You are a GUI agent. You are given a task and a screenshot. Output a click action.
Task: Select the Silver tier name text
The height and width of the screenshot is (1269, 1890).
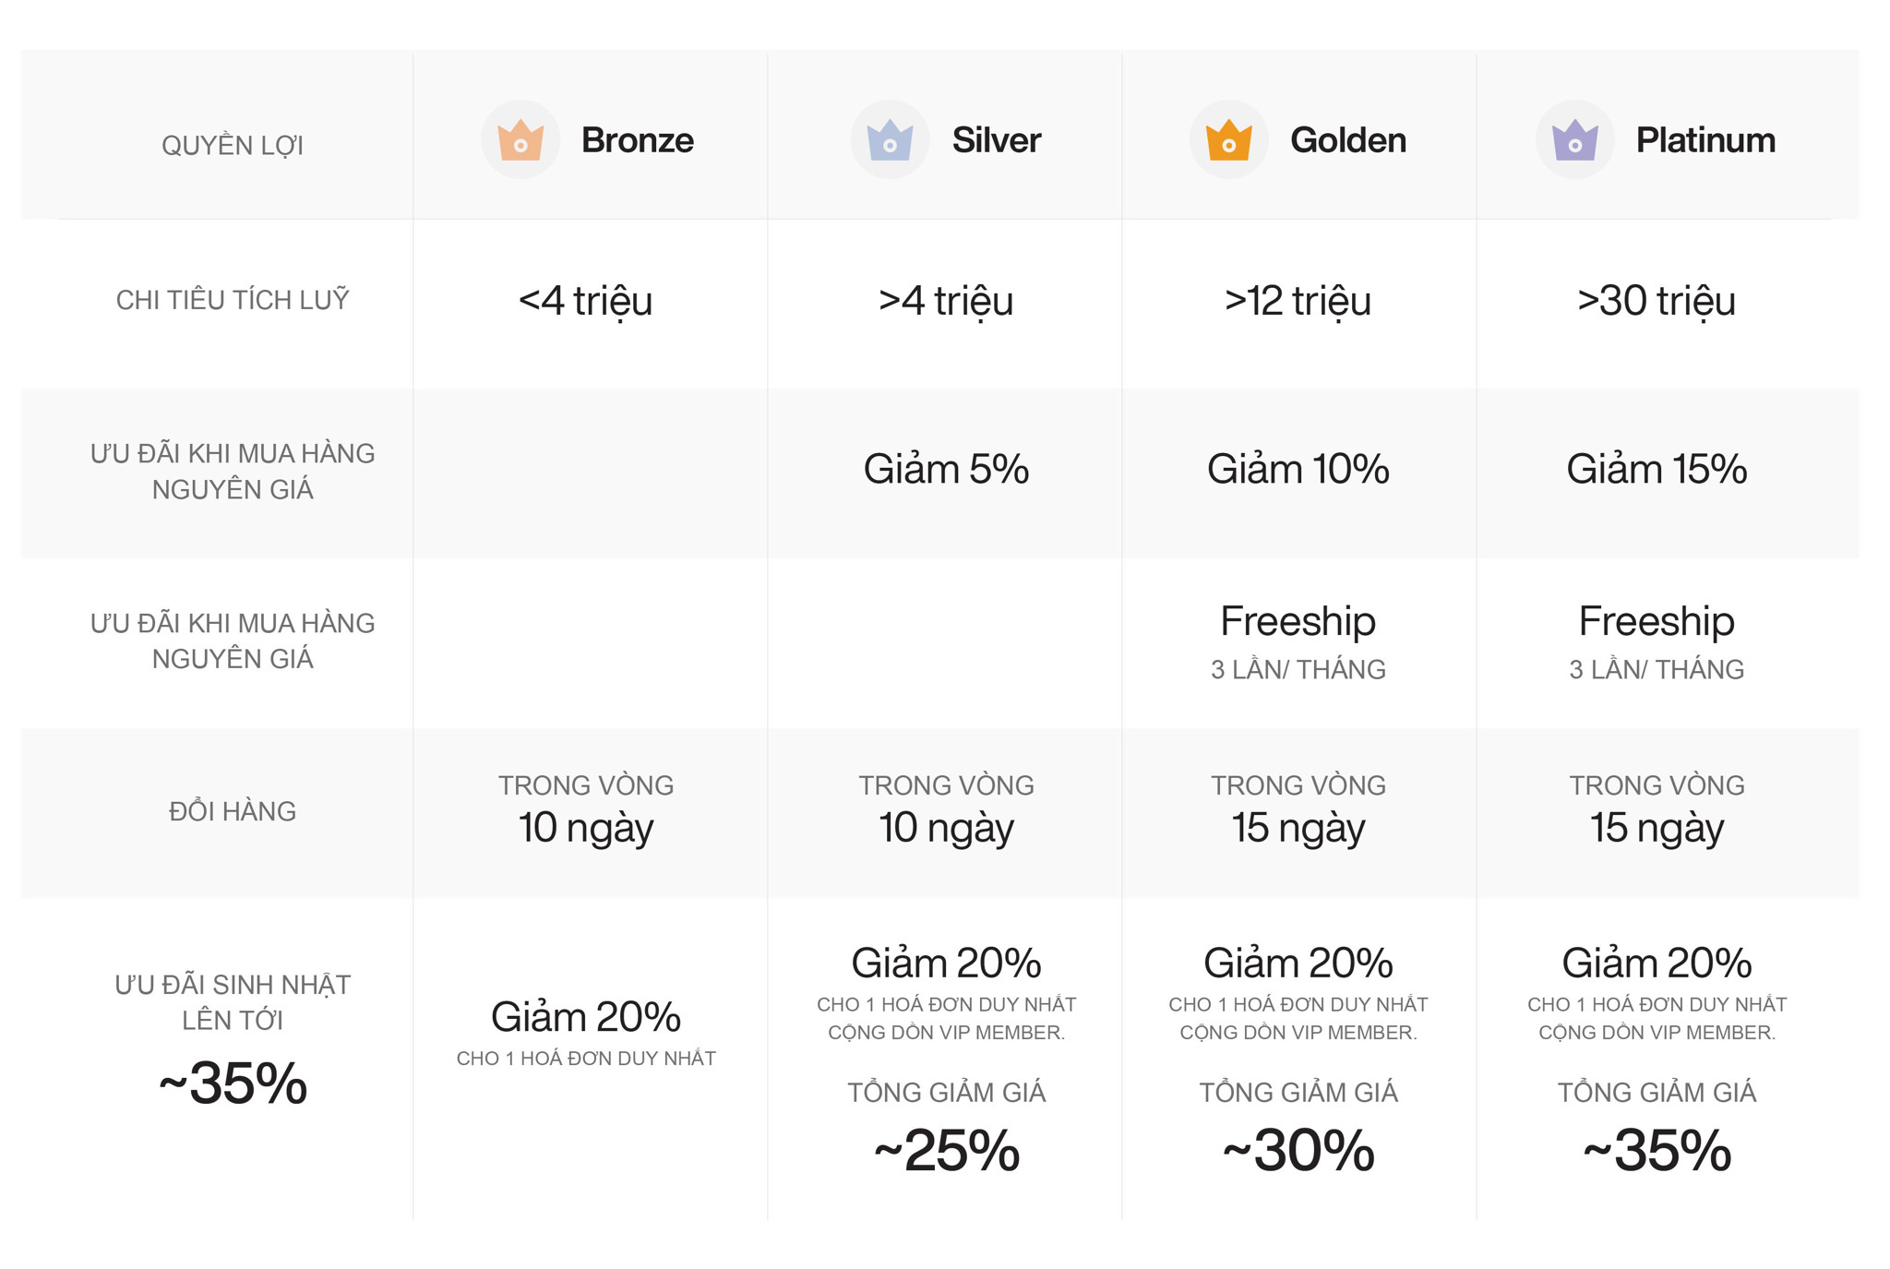pyautogui.click(x=996, y=140)
